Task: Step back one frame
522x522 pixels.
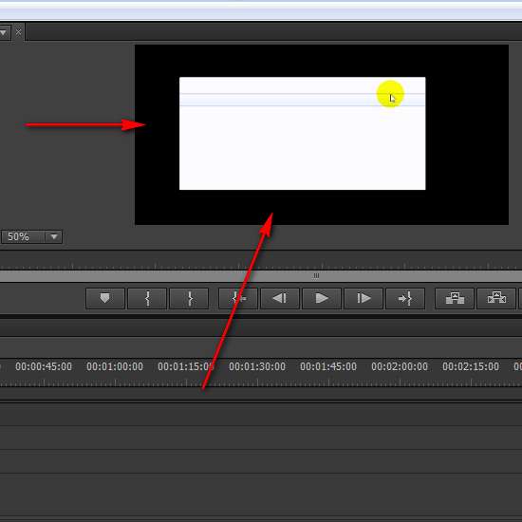Action: coord(280,298)
